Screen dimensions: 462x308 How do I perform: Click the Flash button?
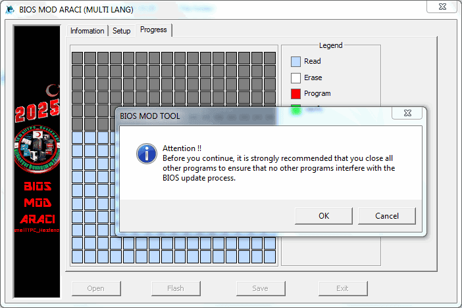pos(176,288)
